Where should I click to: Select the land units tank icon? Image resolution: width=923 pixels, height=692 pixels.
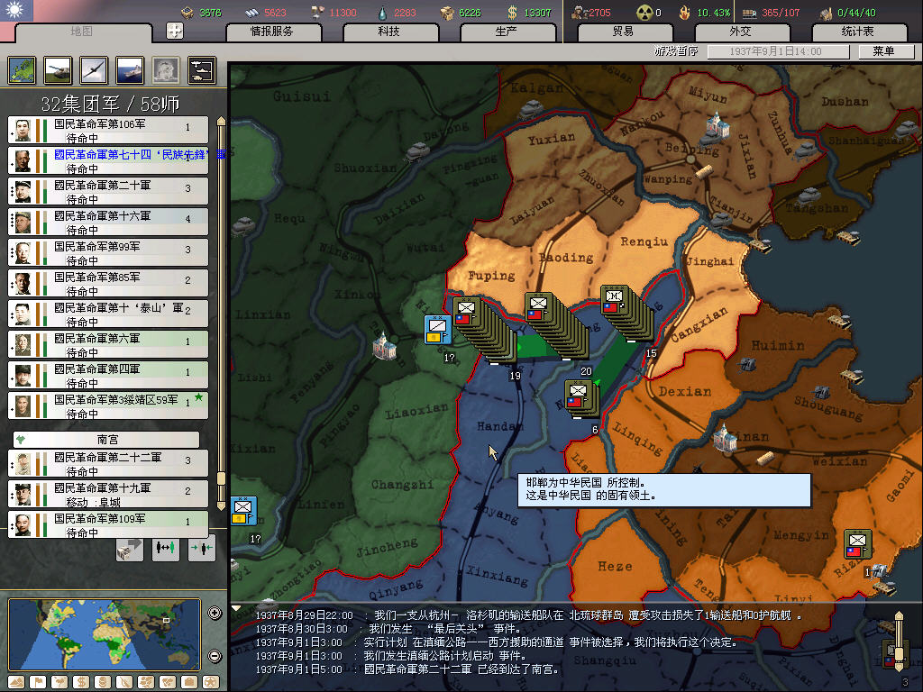click(x=57, y=70)
